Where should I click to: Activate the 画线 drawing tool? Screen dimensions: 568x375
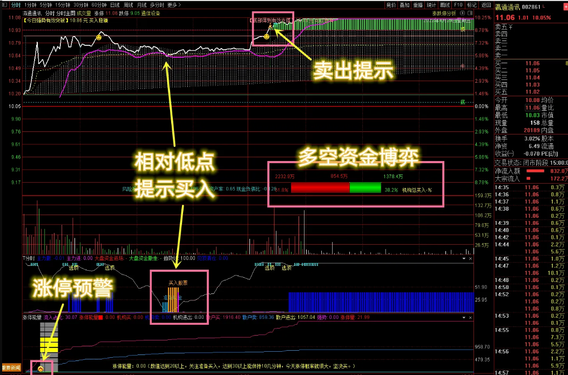(444, 5)
